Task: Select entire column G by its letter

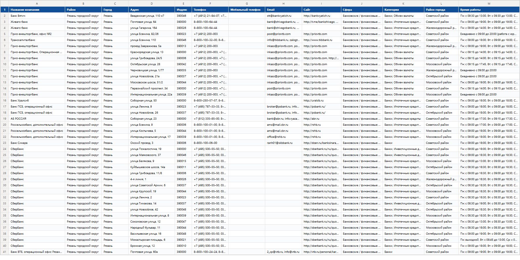Action: (x=247, y=3)
